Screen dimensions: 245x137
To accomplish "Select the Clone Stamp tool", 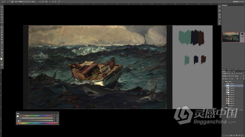I will [x=2, y=27].
